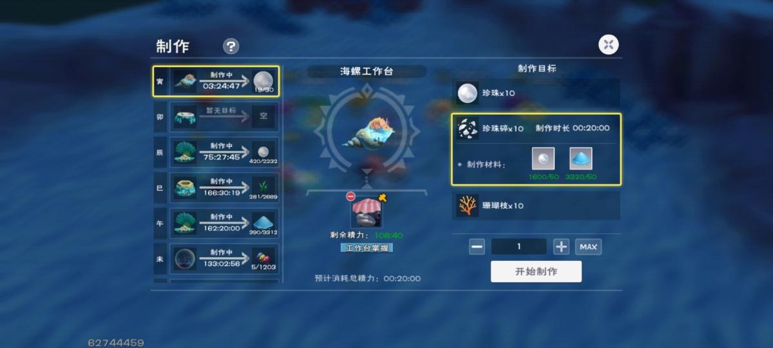773x348 pixels.
Task: Click the conch workbench icon in center
Action: coord(367,132)
